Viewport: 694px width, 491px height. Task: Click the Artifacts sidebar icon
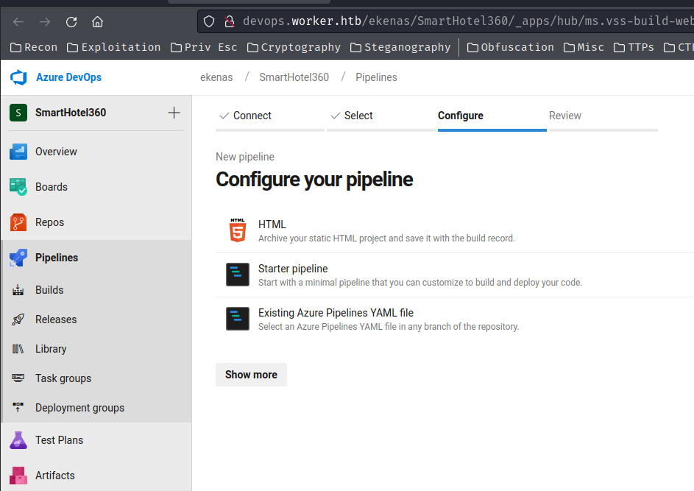click(18, 476)
